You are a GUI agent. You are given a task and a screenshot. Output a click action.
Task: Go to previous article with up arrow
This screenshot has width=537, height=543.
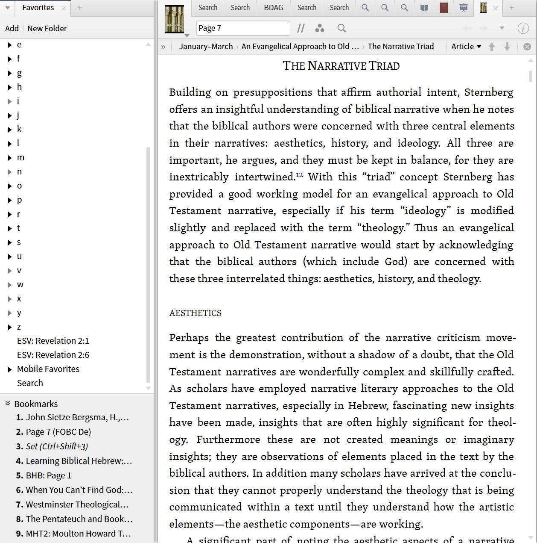tap(492, 47)
